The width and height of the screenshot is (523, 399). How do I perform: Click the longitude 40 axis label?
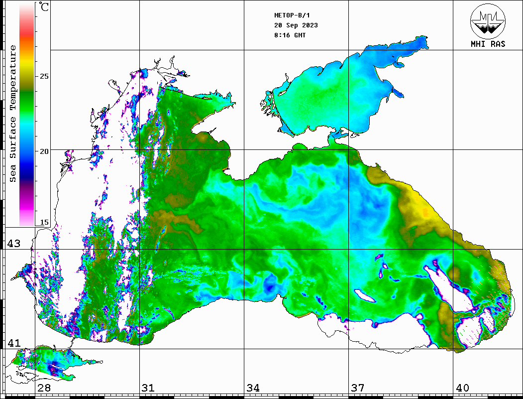462,388
